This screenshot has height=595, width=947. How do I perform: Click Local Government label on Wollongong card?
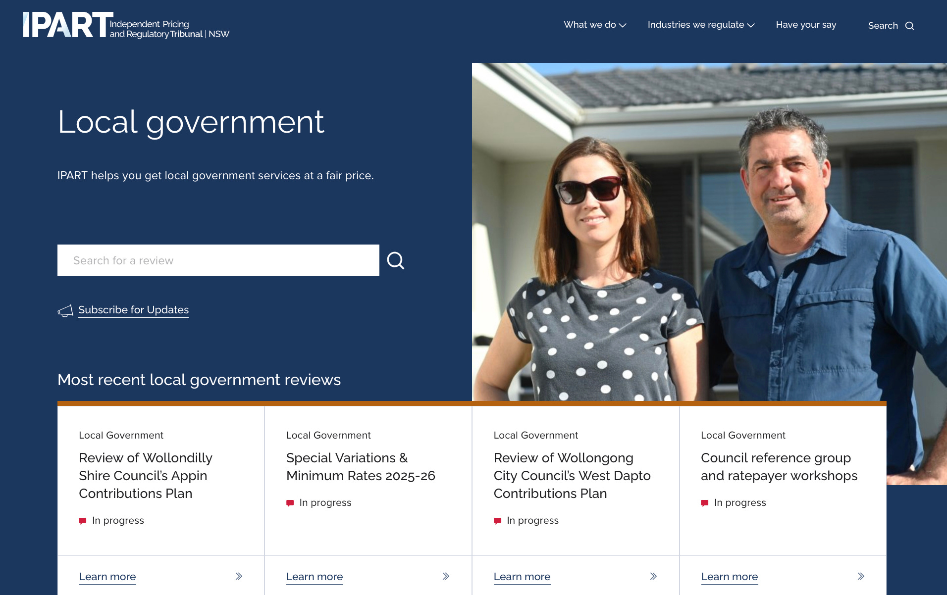pos(536,435)
